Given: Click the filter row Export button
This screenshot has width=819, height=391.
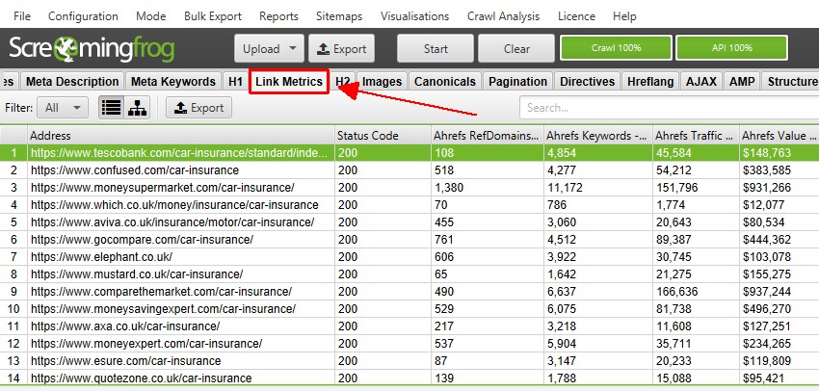Looking at the screenshot, I should [199, 108].
